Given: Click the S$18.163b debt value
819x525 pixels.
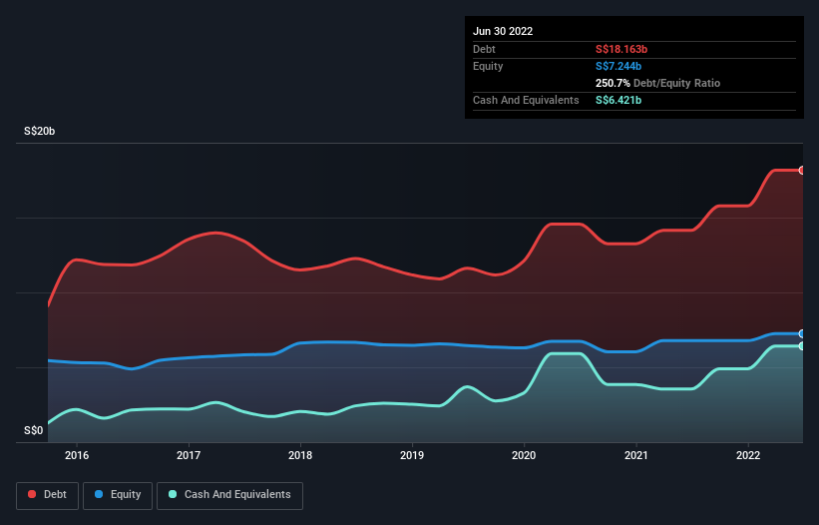Looking at the screenshot, I should tap(621, 49).
